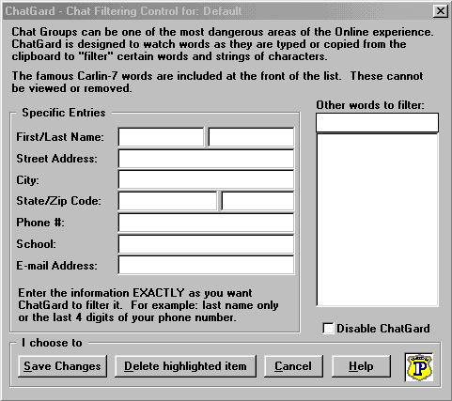Select the E-mail Address field
The width and height of the screenshot is (452, 401).
point(206,266)
